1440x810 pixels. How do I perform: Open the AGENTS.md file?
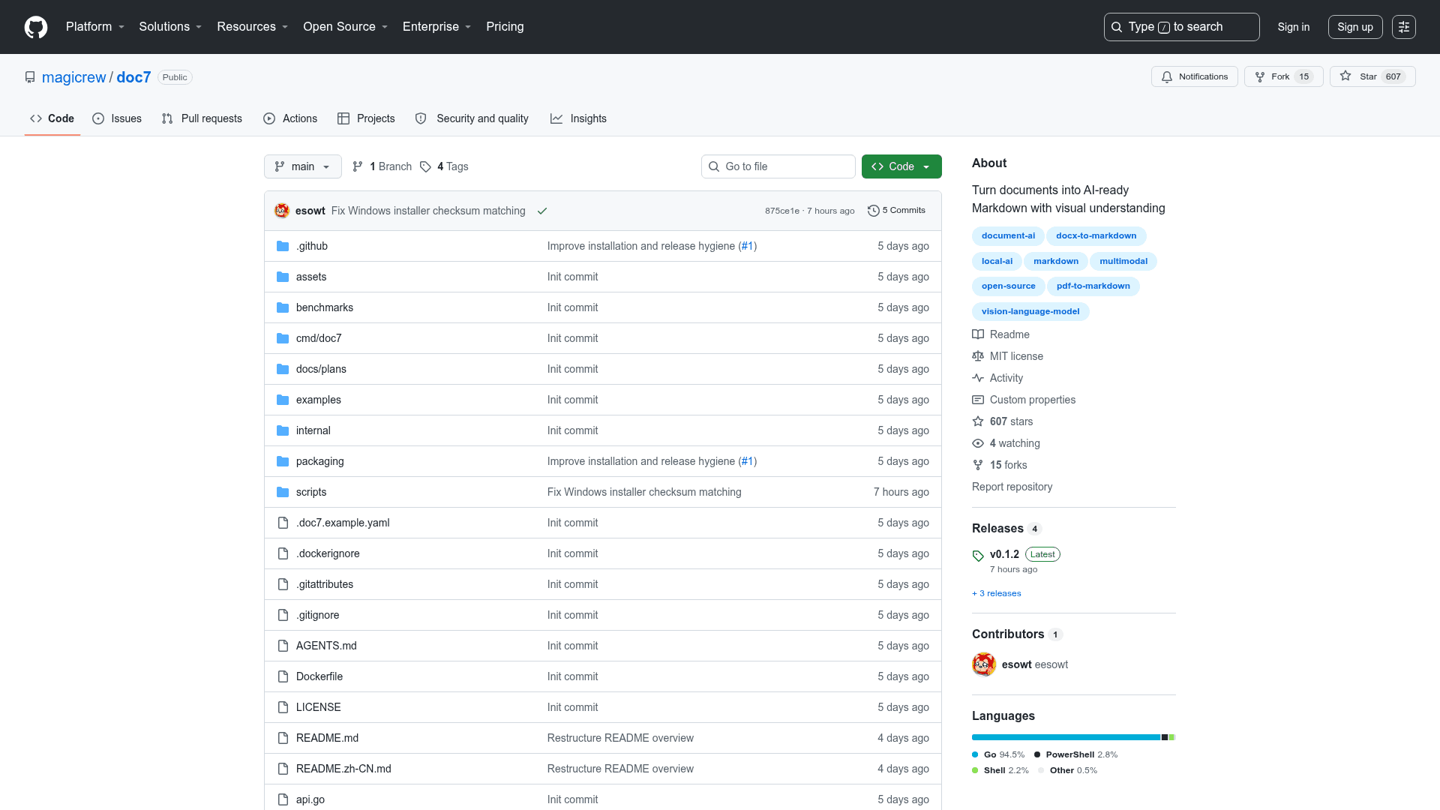tap(326, 646)
